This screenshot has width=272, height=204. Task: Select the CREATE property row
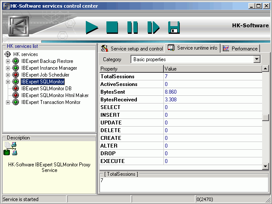[x=181, y=138]
